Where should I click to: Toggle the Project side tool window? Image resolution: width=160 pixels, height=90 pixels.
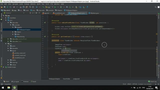tap(1, 17)
